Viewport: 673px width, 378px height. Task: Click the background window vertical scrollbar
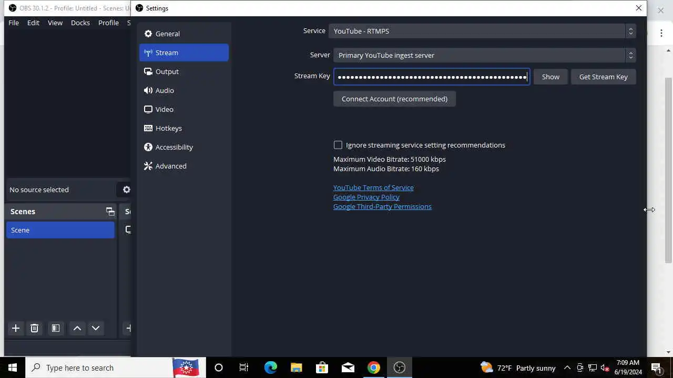coord(668,171)
